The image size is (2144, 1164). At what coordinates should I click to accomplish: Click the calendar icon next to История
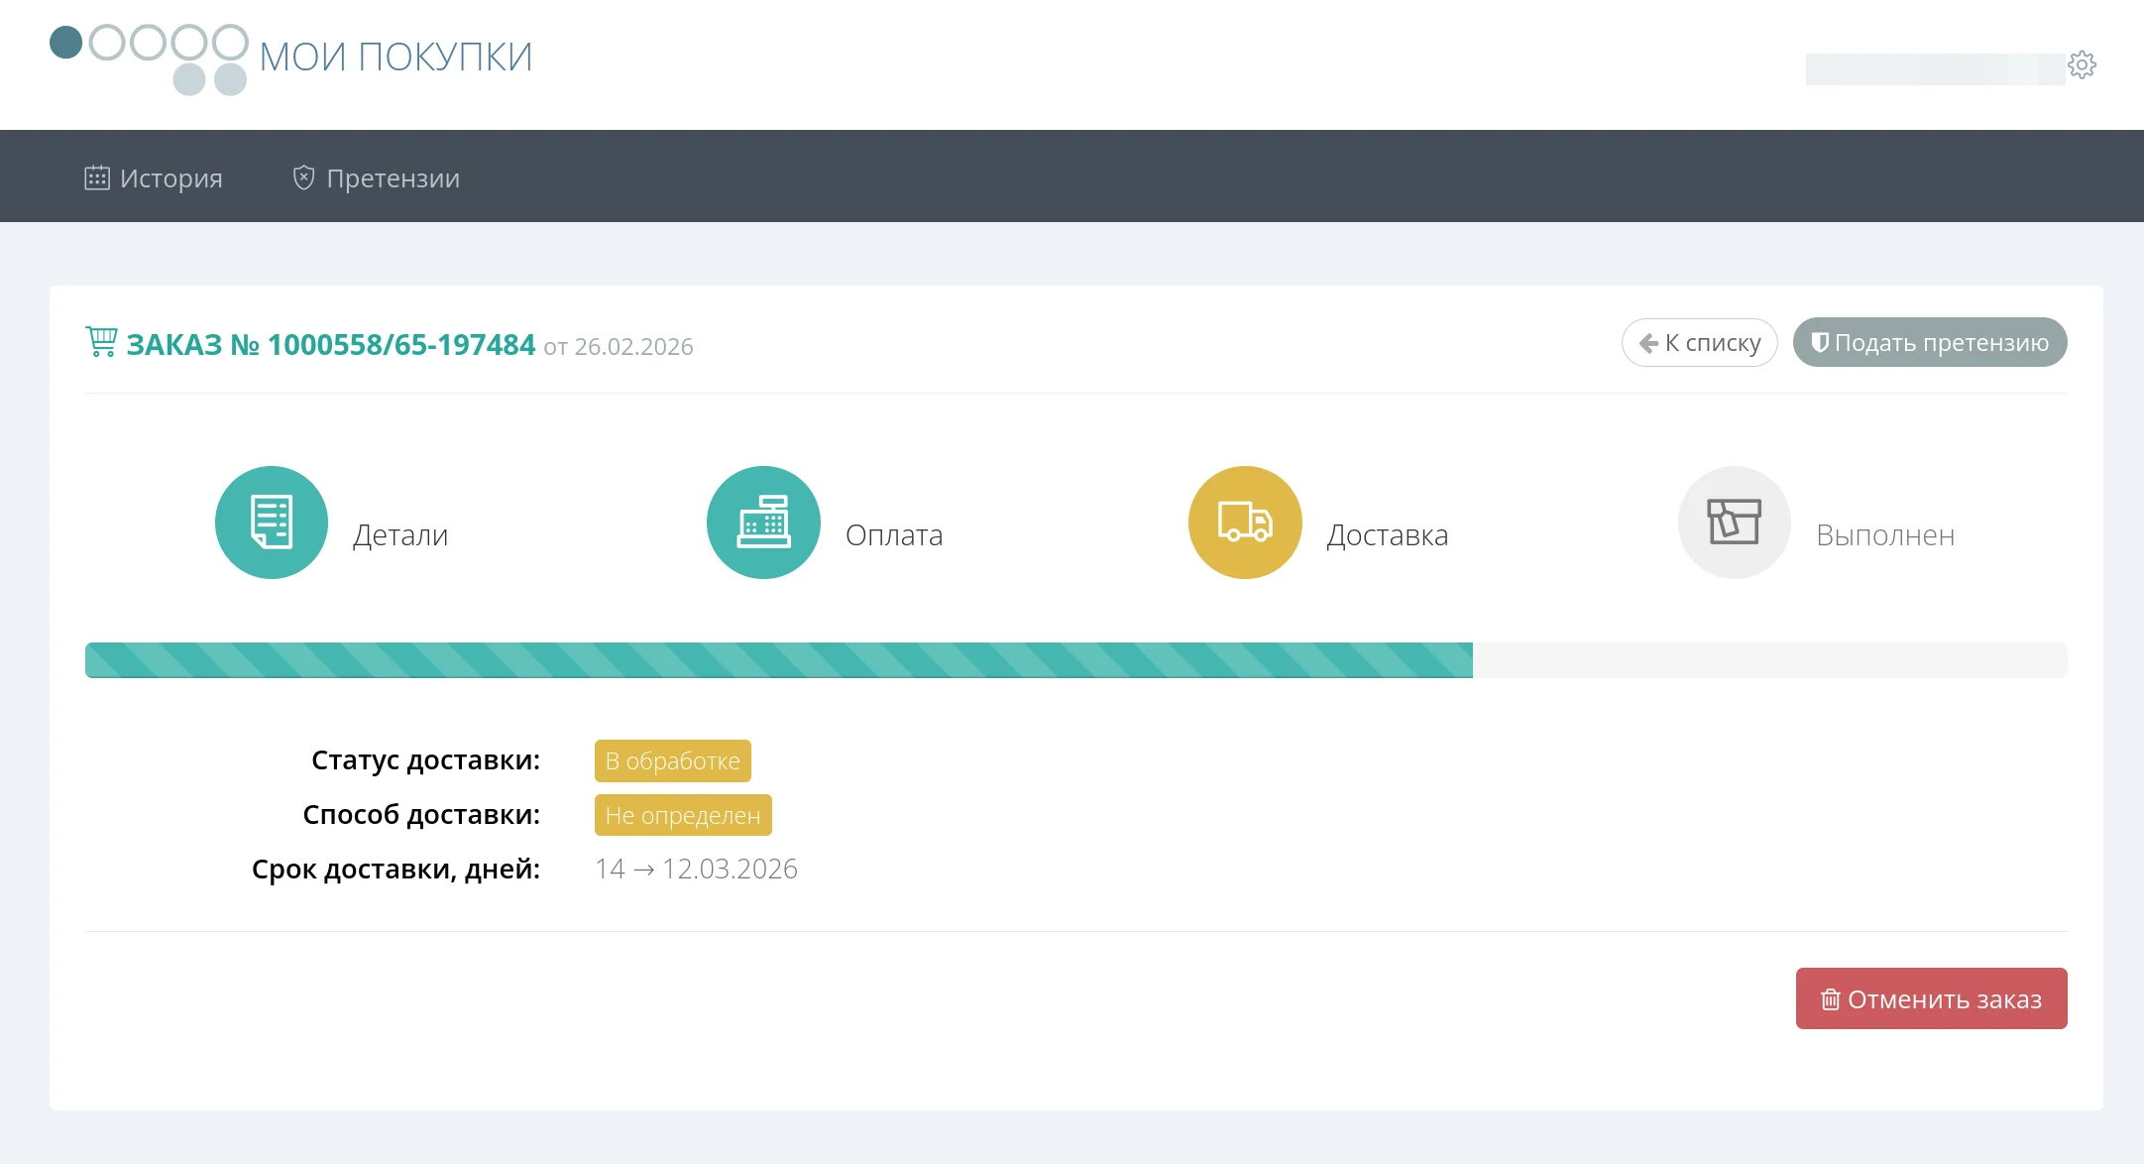click(x=97, y=178)
